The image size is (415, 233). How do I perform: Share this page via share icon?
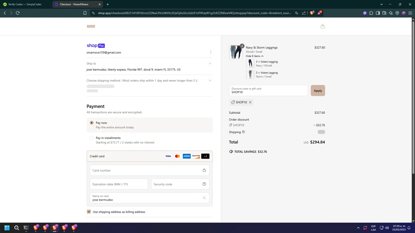[304, 13]
